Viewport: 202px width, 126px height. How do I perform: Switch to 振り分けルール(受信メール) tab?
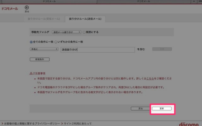[44, 19]
